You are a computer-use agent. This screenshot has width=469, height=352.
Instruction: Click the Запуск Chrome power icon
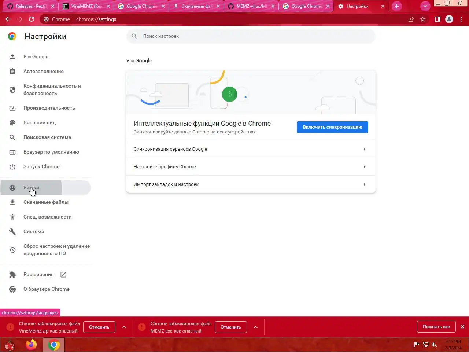[12, 167]
